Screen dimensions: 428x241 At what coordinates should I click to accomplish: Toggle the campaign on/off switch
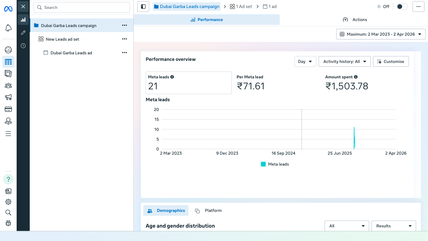click(402, 7)
